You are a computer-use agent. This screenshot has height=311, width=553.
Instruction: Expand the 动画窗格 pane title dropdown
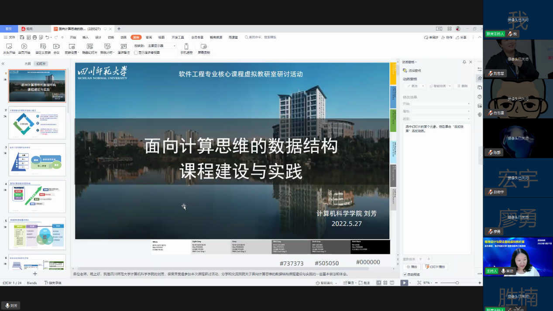(x=416, y=62)
